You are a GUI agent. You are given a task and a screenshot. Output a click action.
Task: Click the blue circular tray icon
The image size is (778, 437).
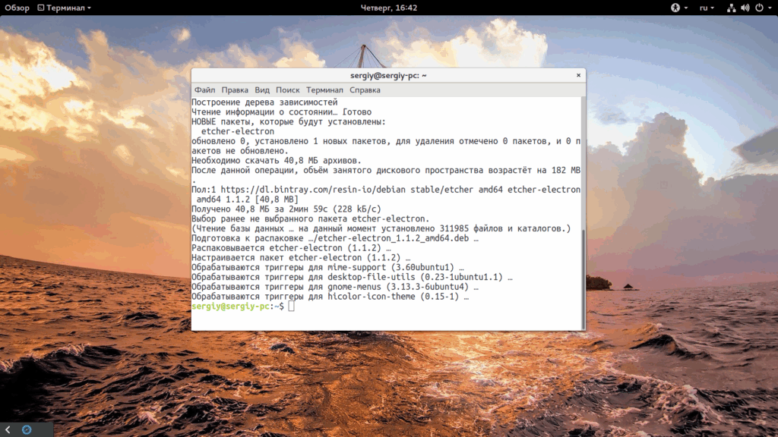click(27, 429)
